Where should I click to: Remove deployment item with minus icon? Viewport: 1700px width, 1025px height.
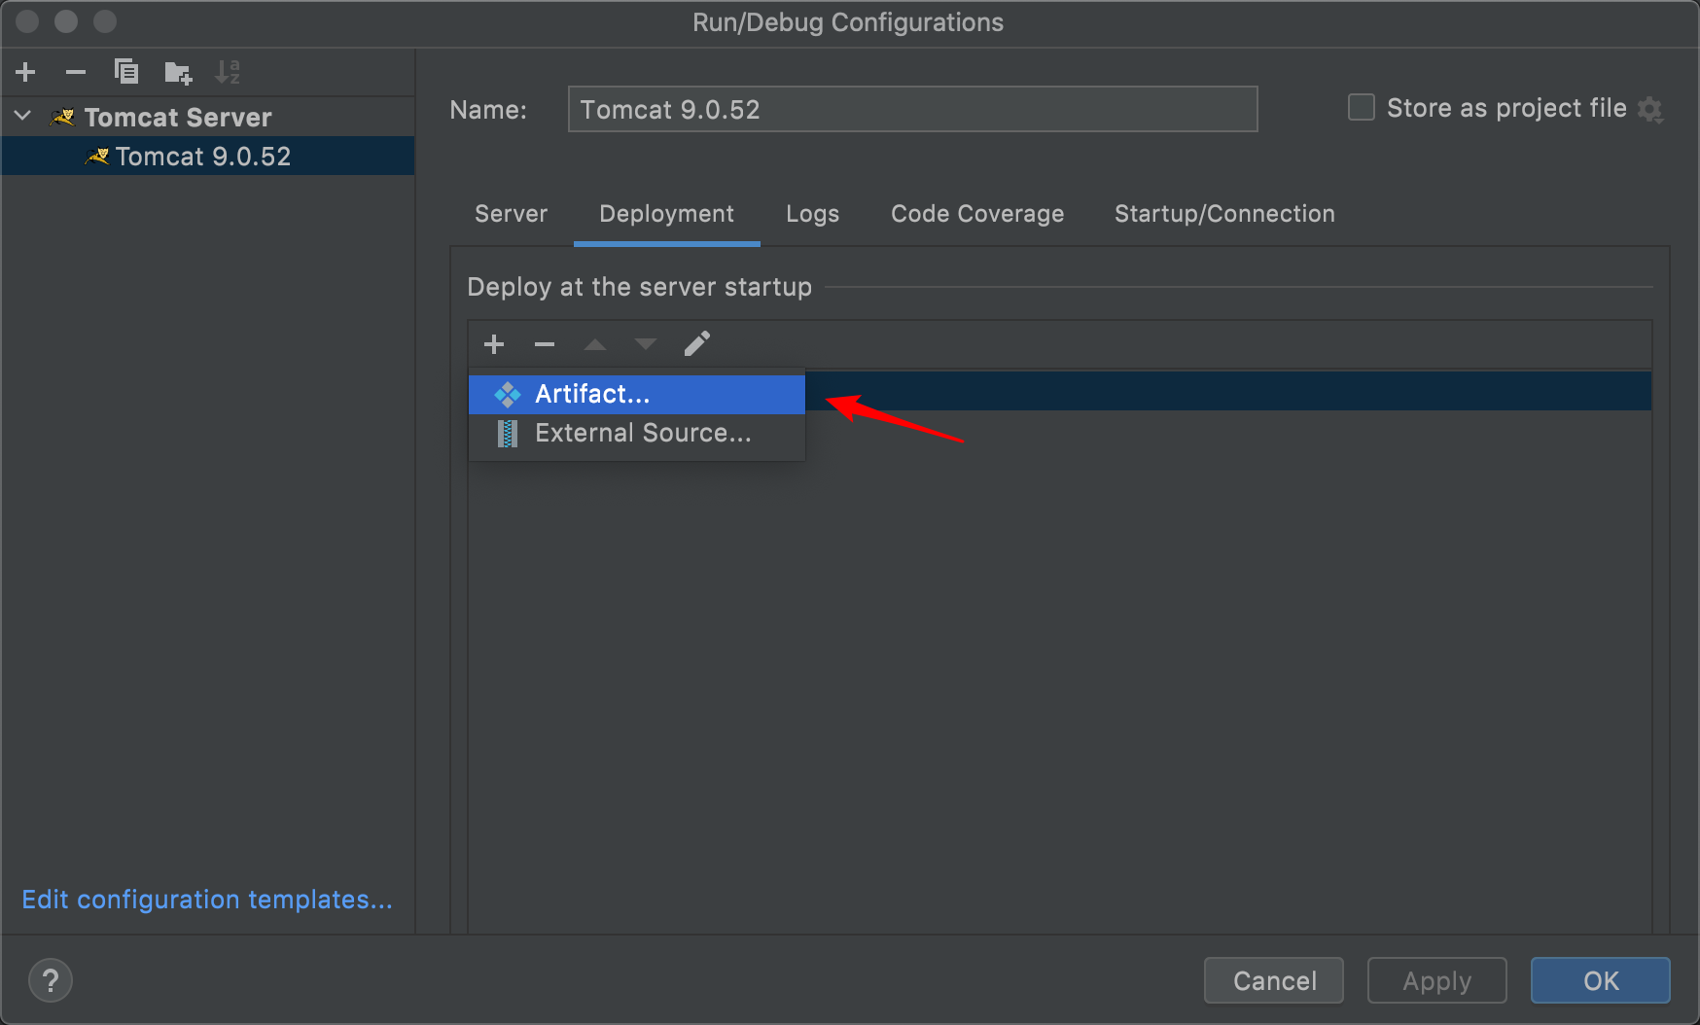point(545,344)
